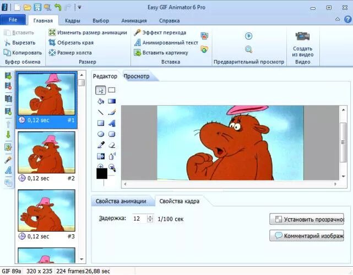Click the magnifier browser preview icon

click(248, 49)
